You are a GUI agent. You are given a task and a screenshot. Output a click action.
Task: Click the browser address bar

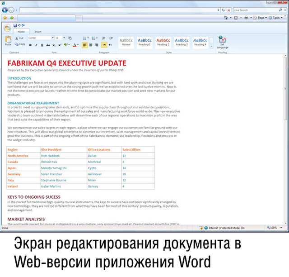(x=118, y=10)
